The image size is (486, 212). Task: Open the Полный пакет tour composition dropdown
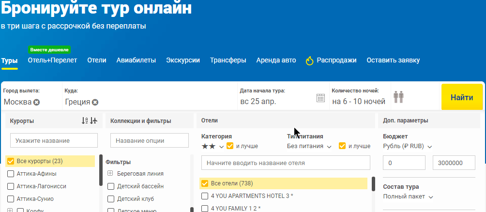[x=408, y=197]
